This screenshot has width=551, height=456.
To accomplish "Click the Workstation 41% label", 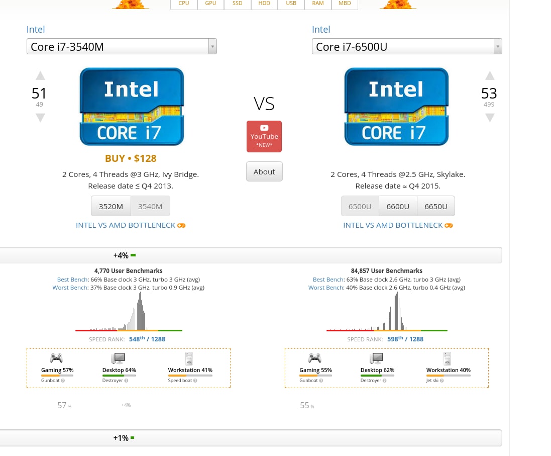I will pos(190,370).
